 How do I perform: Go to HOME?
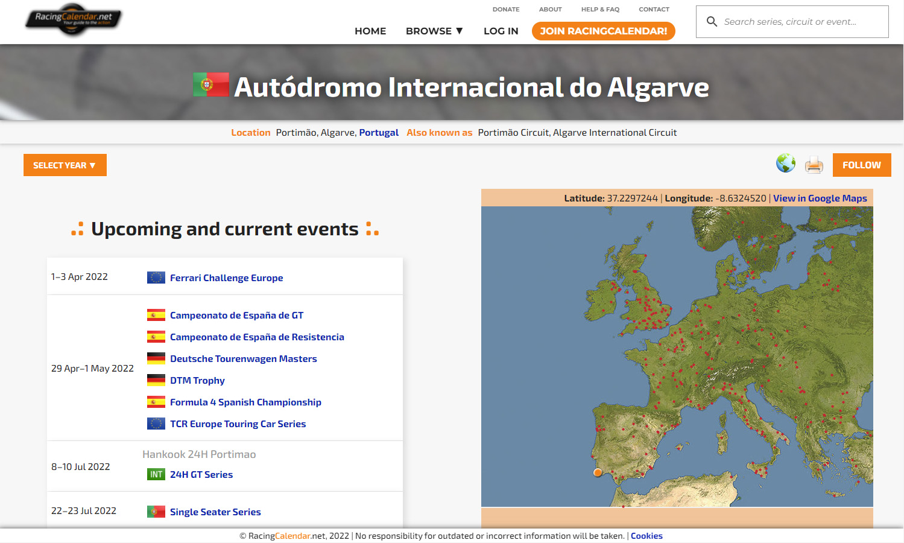(x=370, y=31)
